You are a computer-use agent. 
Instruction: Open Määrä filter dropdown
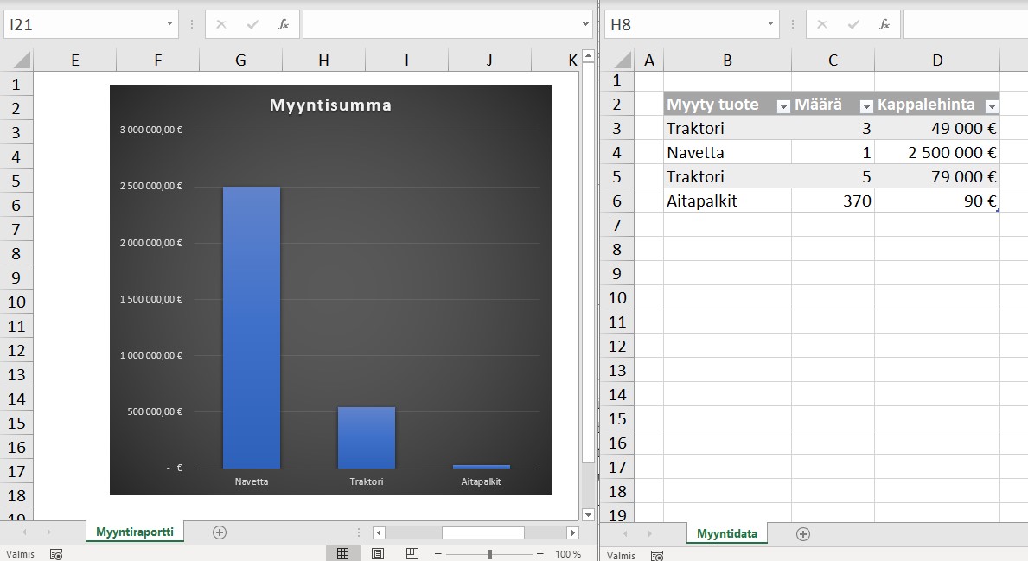[x=866, y=106]
